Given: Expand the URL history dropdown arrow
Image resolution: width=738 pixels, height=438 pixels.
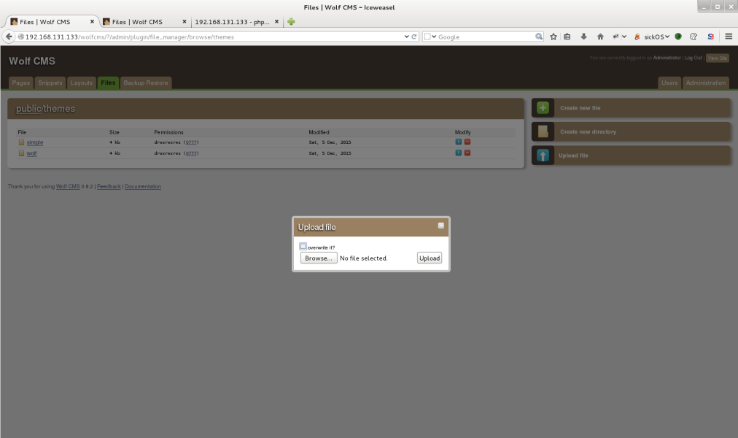Looking at the screenshot, I should click(x=407, y=36).
